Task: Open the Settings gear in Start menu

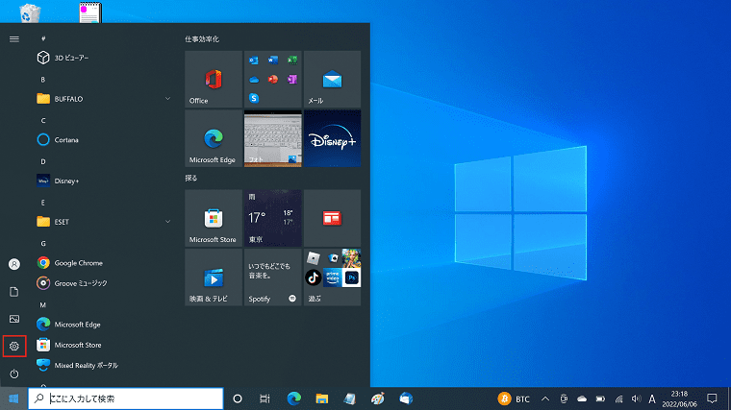Action: click(x=14, y=347)
